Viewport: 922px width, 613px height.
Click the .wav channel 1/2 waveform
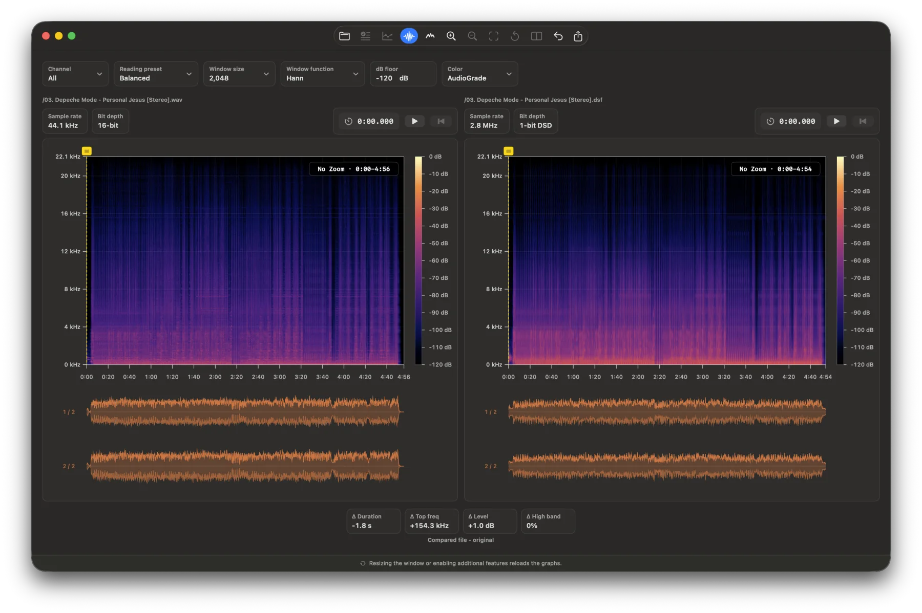pos(245,411)
